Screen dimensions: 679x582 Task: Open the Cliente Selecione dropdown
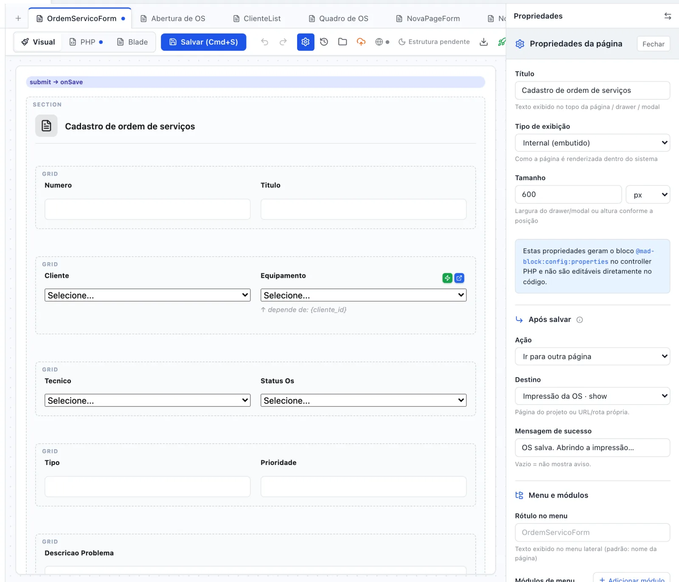(147, 295)
